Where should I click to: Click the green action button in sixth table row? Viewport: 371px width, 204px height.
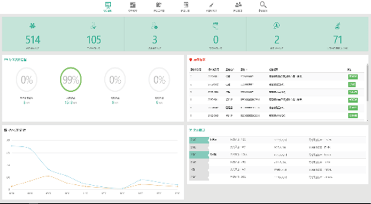click(353, 115)
